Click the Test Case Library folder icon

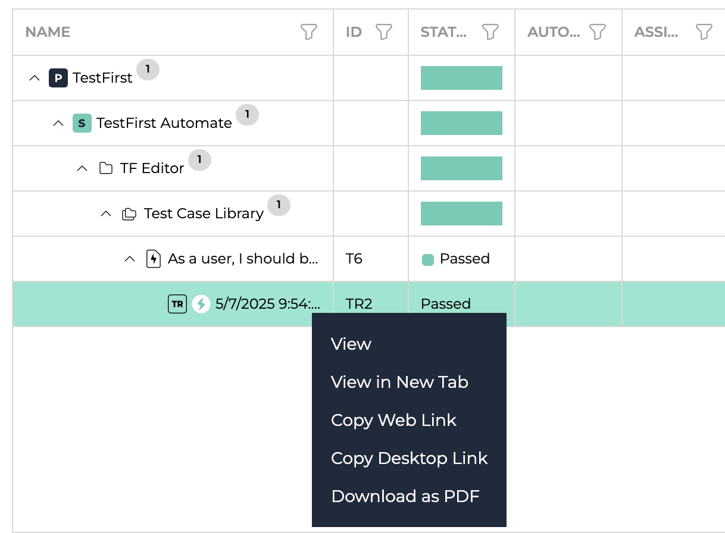pyautogui.click(x=129, y=214)
